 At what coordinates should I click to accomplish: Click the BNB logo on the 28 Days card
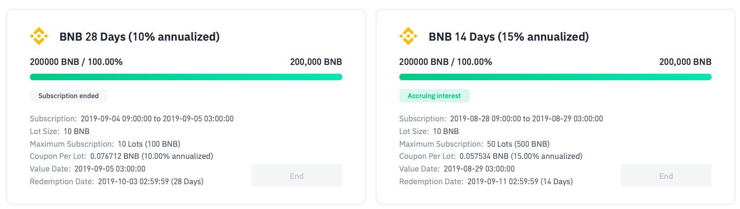pos(39,36)
